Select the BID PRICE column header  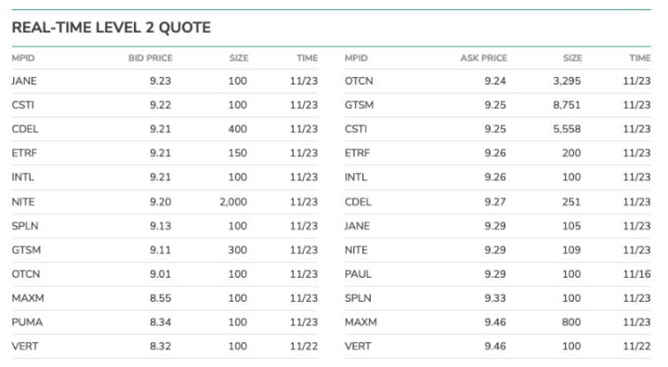tap(151, 58)
